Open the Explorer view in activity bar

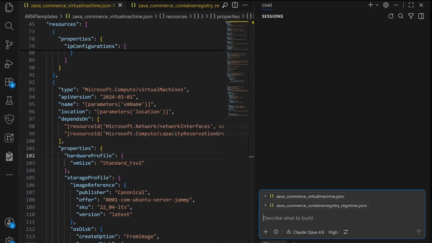click(9, 8)
